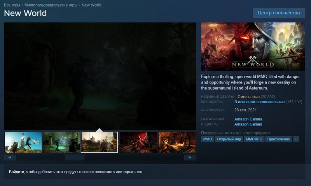
Task: Open Многопользовательские игры breadcrumb link
Action: 51,5
